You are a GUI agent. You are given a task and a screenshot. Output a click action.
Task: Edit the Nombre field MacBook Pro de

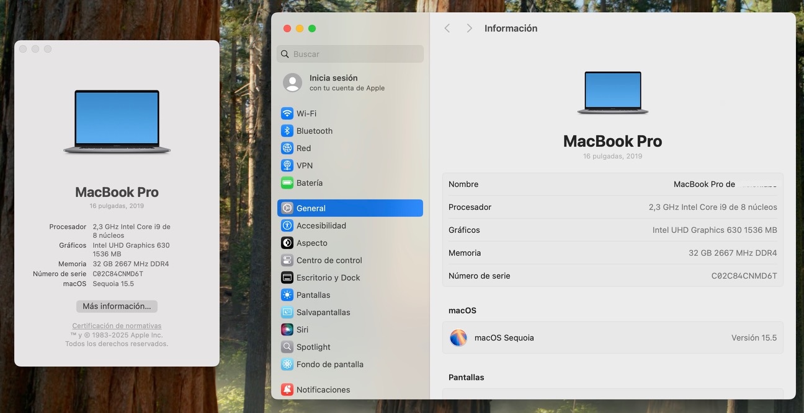pos(725,184)
